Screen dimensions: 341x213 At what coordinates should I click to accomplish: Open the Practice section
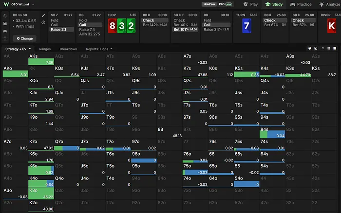point(301,4)
